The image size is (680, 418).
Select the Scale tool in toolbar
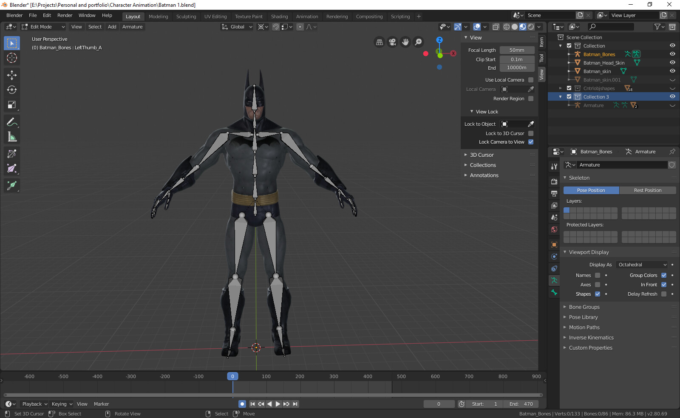point(12,105)
